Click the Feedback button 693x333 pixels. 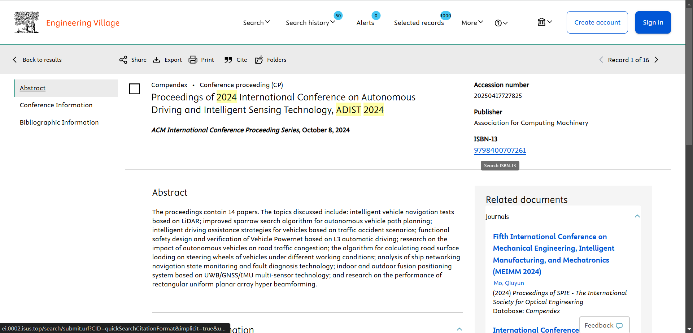pyautogui.click(x=604, y=325)
